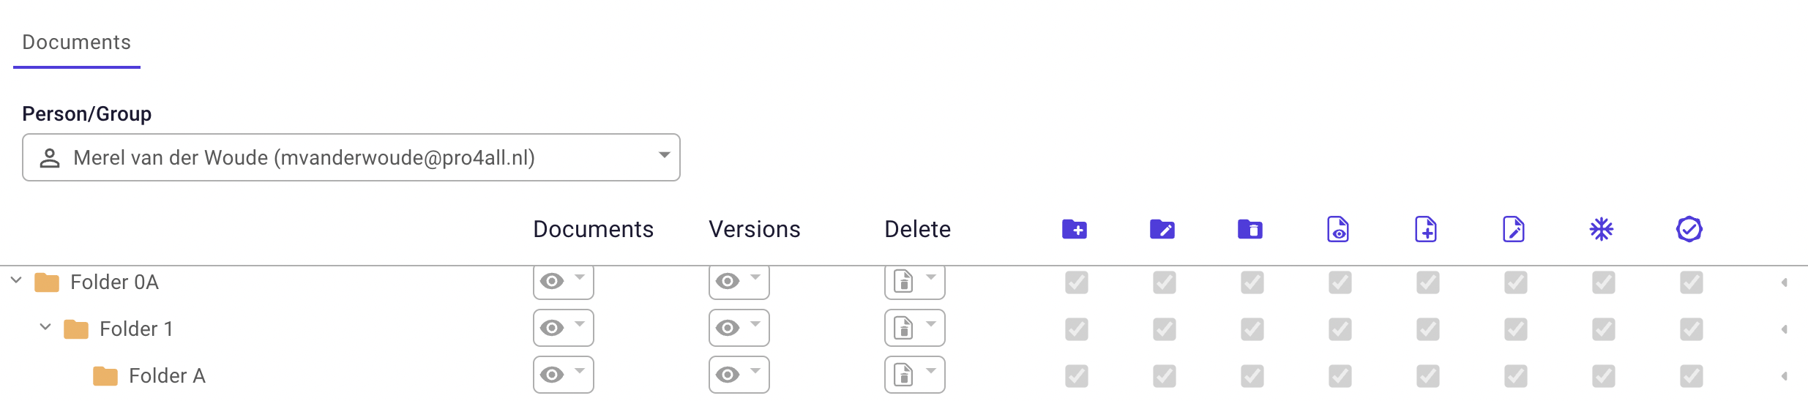The image size is (1808, 401).
Task: Click the view document permission icon
Action: (1338, 229)
